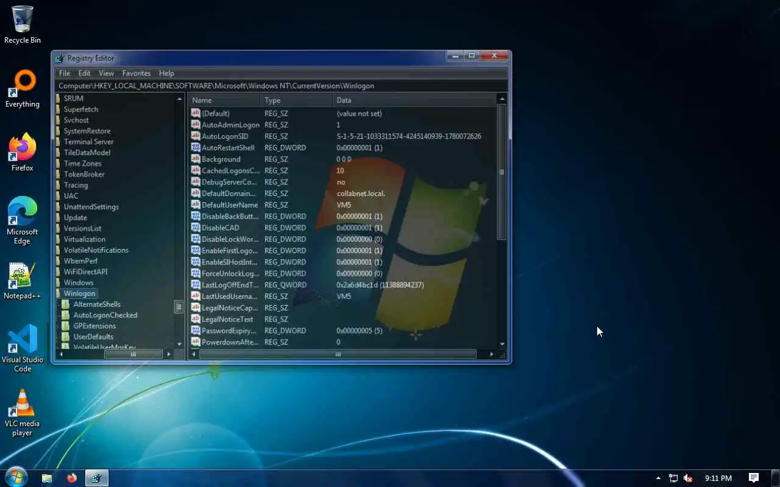The image size is (780, 487).
Task: Click tree pane horizontal scroll left arrow
Action: pyautogui.click(x=60, y=354)
